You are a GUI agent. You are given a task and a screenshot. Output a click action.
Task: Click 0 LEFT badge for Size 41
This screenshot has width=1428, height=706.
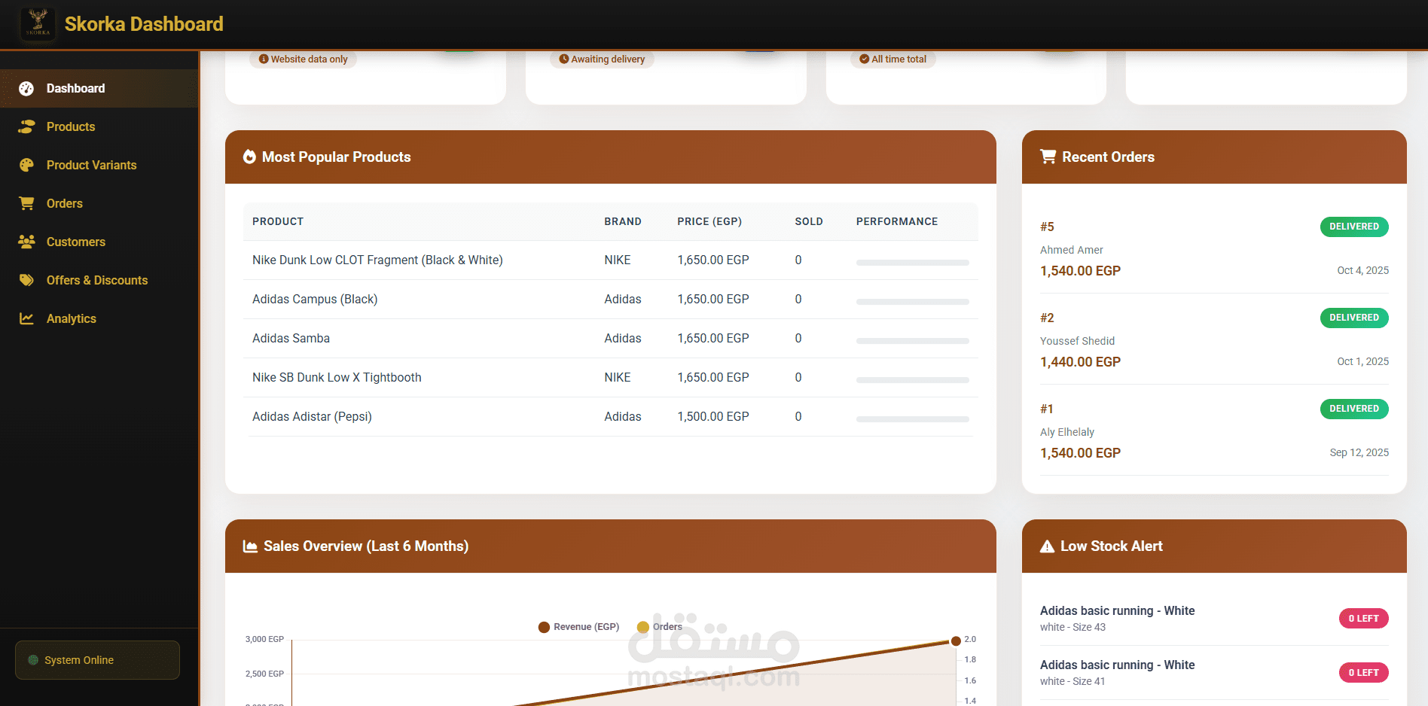(1363, 673)
